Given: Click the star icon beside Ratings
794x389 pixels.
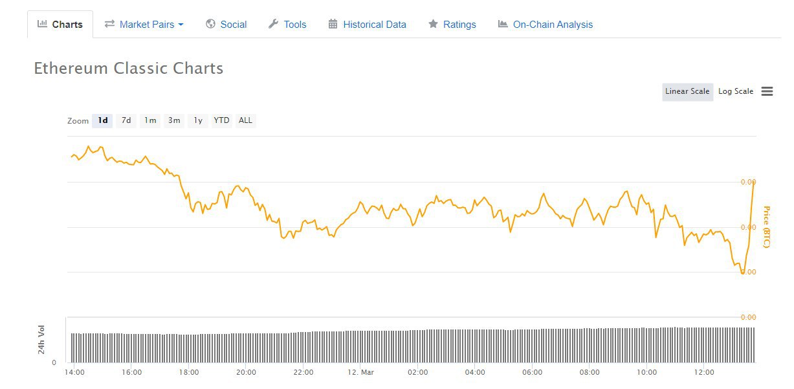Looking at the screenshot, I should click(x=433, y=24).
